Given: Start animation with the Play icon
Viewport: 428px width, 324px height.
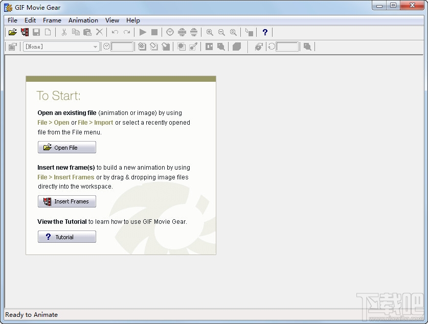Looking at the screenshot, I should [x=143, y=32].
